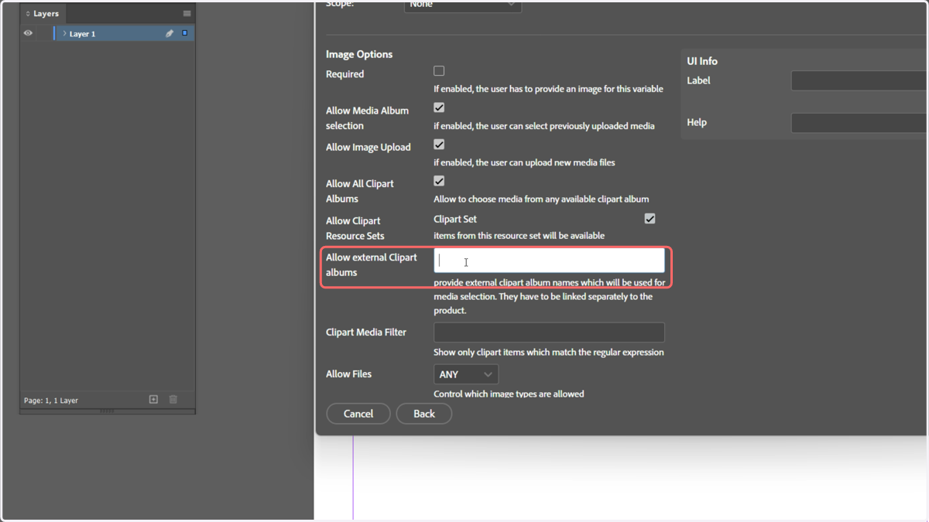Click the Clipart Media Filter field
This screenshot has width=929, height=522.
[549, 333]
